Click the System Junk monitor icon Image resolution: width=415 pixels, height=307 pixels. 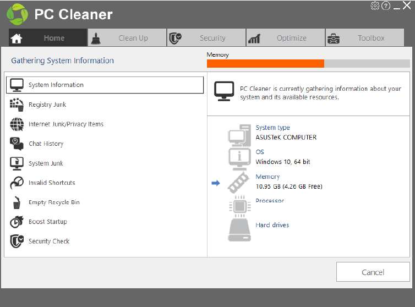tap(17, 163)
